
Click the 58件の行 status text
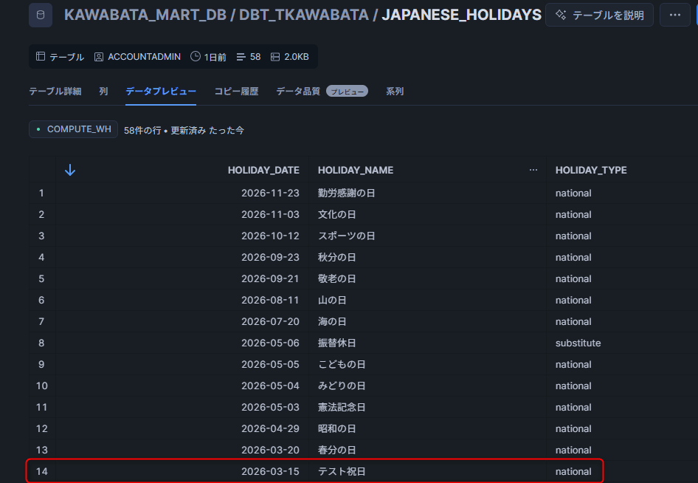tap(142, 131)
